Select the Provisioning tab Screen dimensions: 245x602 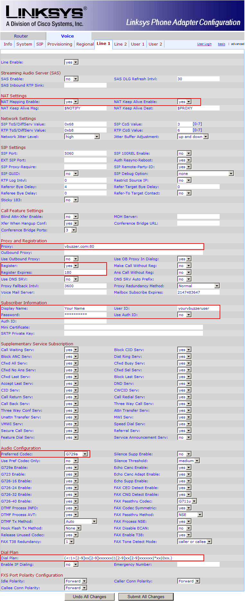click(60, 44)
